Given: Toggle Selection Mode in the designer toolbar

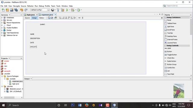Looking at the screenshot, I should click(49, 18).
